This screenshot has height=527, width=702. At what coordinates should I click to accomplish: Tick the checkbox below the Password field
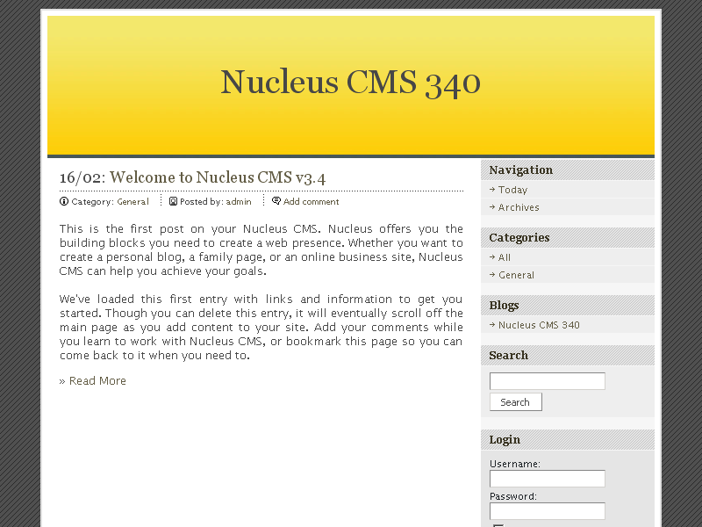[x=498, y=523]
